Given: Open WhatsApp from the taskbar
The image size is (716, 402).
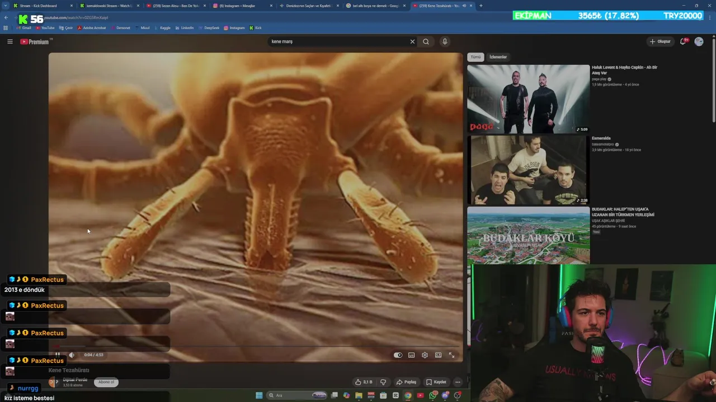Looking at the screenshot, I should [433, 395].
